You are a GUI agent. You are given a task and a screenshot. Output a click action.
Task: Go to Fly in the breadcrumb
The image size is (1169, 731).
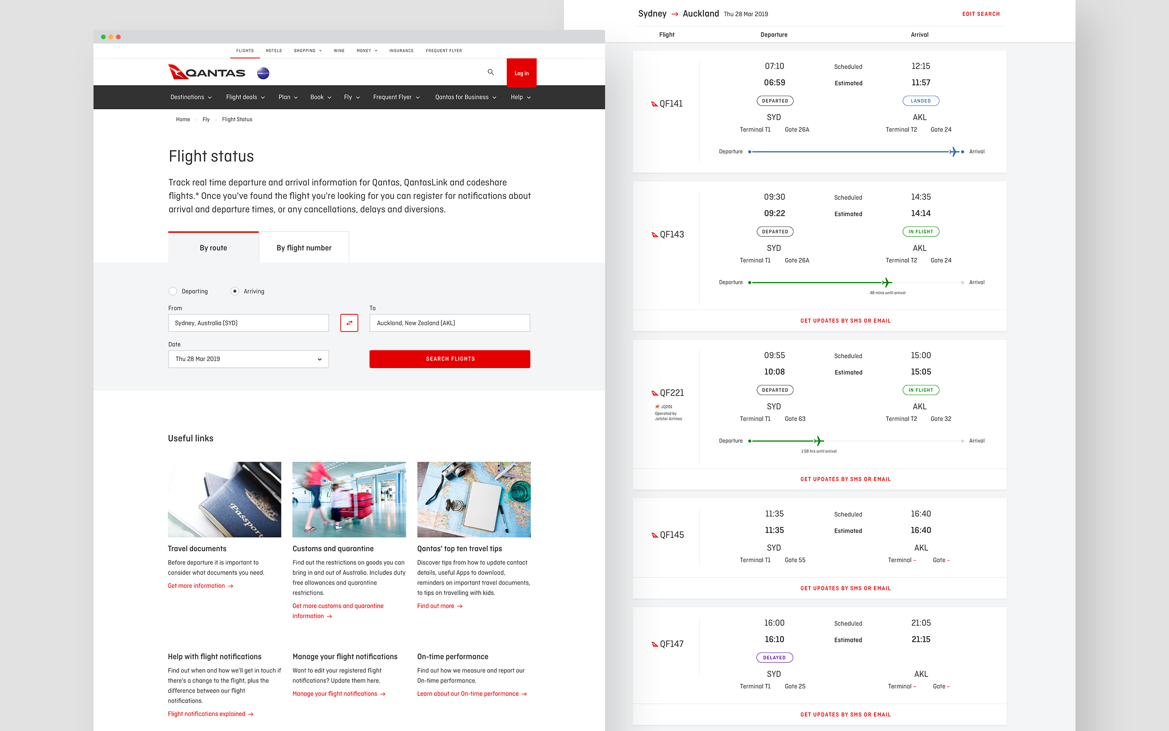click(206, 120)
